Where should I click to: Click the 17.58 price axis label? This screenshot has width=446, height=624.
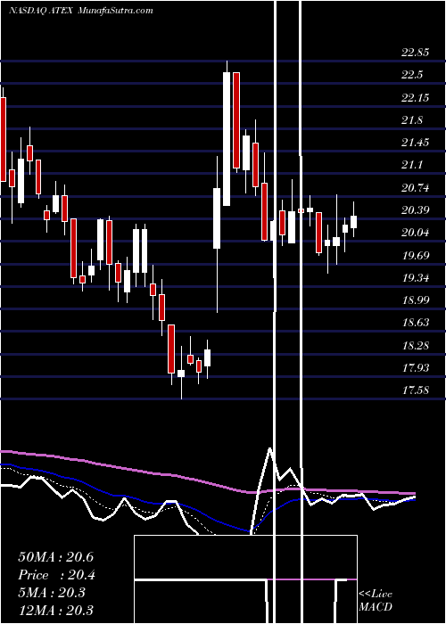coord(416,390)
